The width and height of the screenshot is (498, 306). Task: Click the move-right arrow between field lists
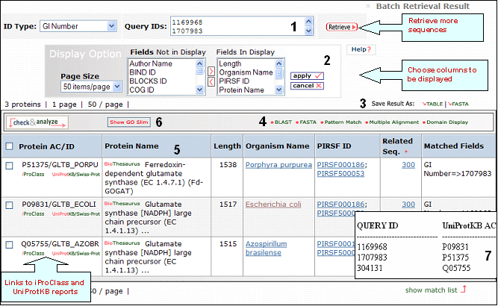[x=211, y=72]
